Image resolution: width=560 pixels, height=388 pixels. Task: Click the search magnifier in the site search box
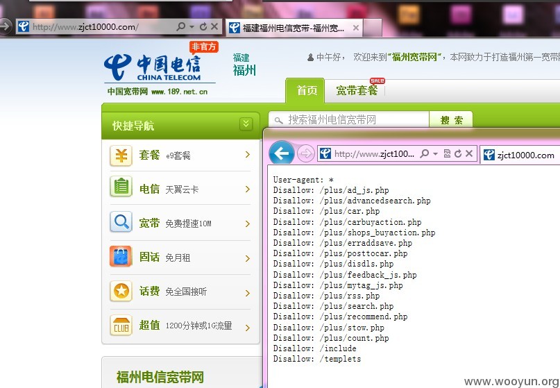278,120
